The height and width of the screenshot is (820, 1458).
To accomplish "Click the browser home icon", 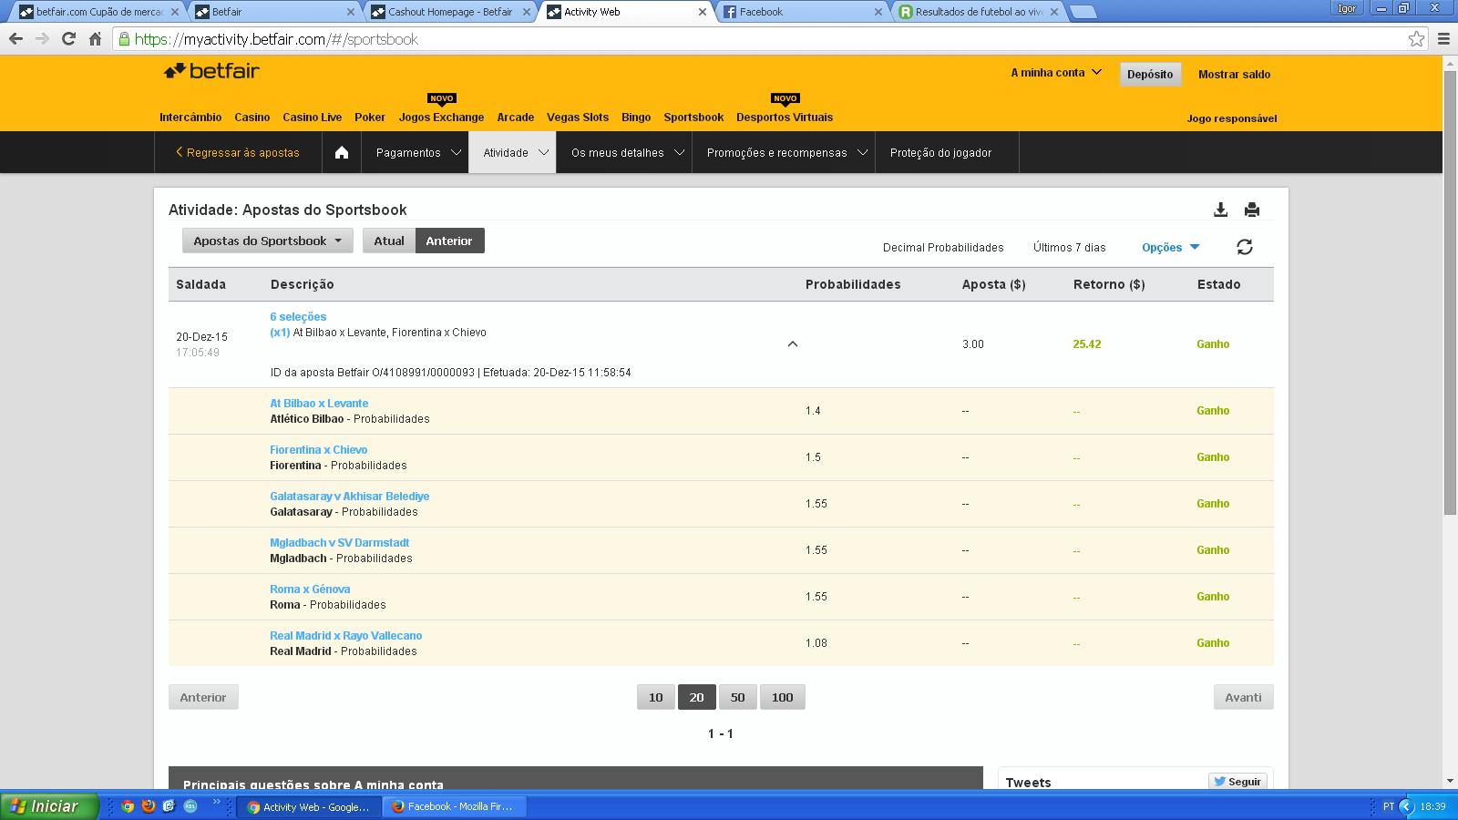I will click(95, 38).
